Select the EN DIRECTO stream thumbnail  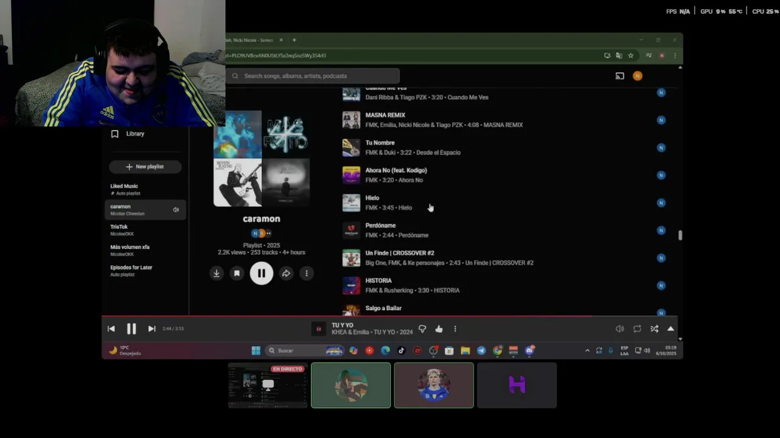coord(268,385)
